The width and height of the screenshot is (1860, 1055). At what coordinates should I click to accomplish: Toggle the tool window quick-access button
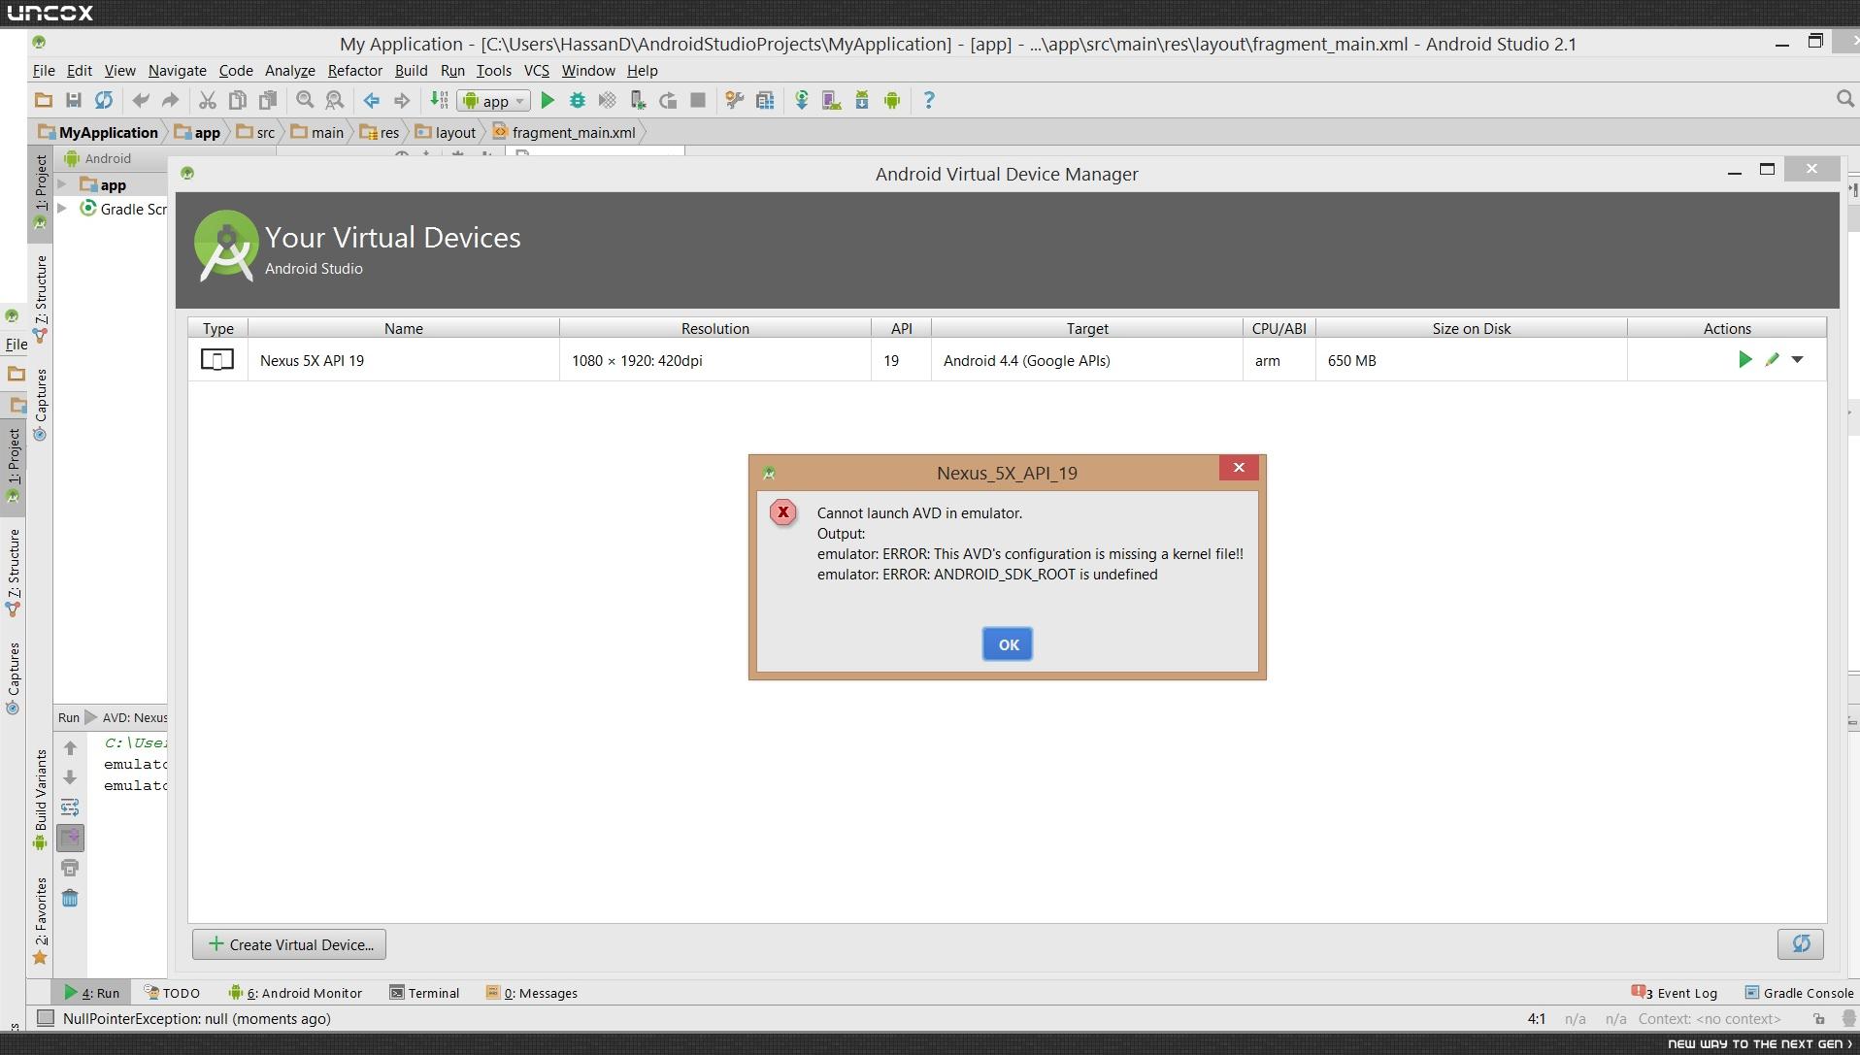click(x=45, y=1018)
